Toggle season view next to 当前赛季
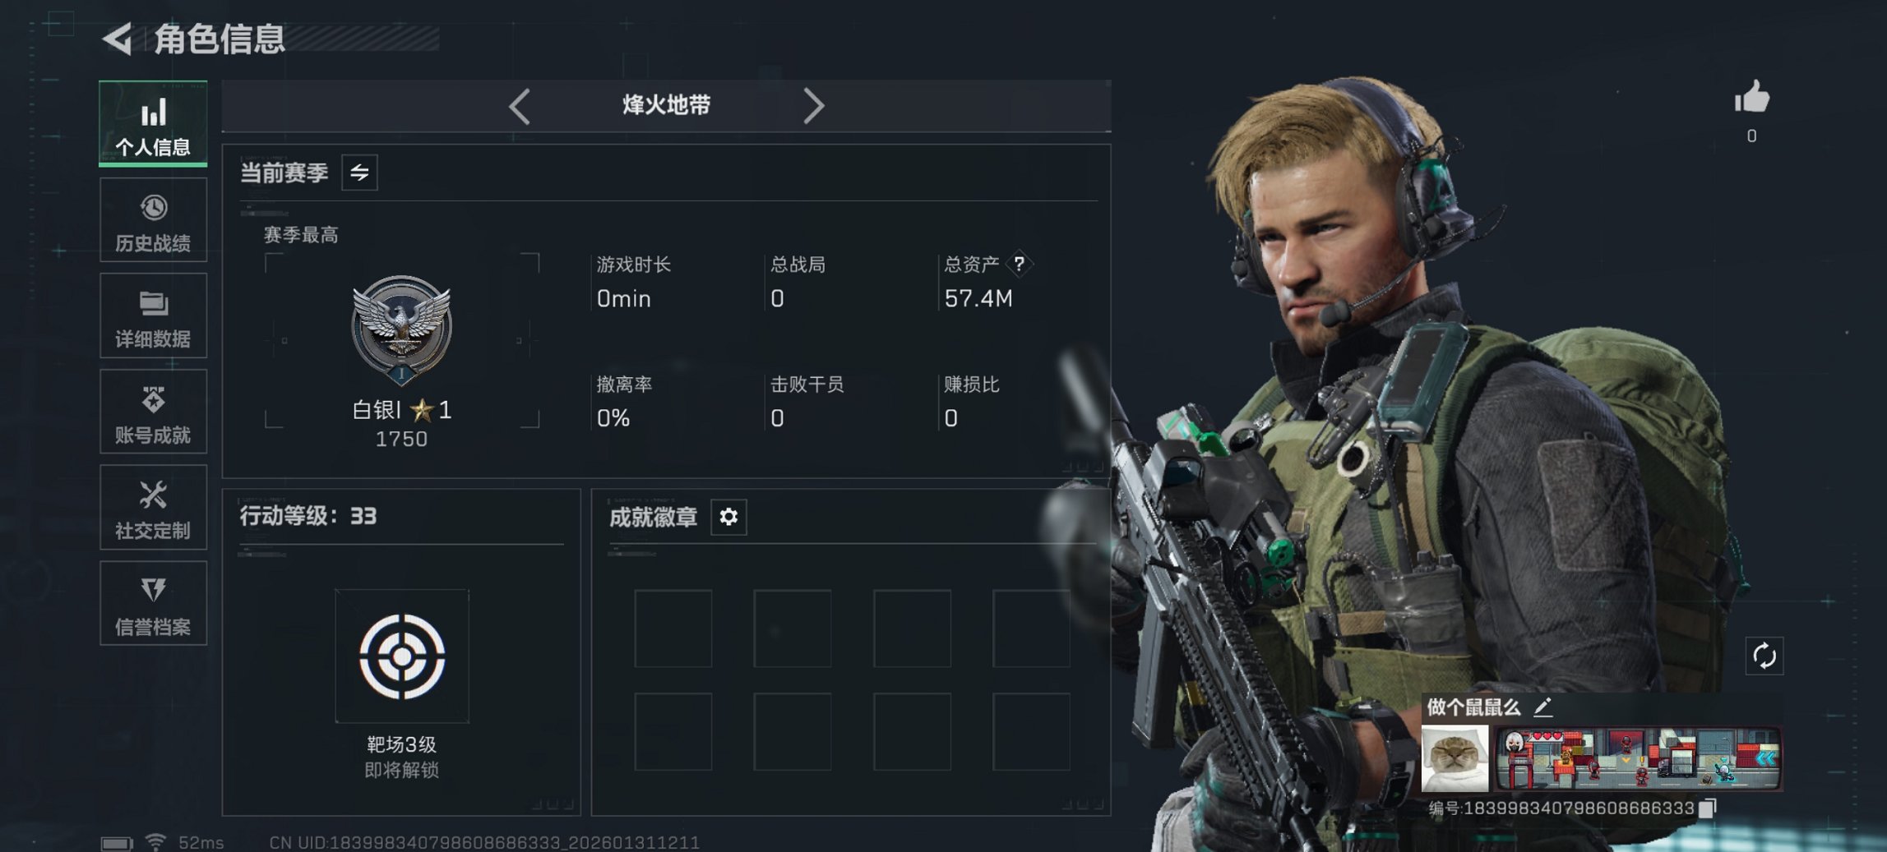1887x852 pixels. tap(359, 173)
